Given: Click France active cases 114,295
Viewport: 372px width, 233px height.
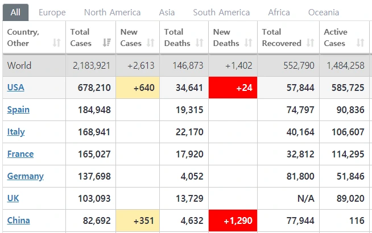Looking at the screenshot, I should (x=348, y=155).
